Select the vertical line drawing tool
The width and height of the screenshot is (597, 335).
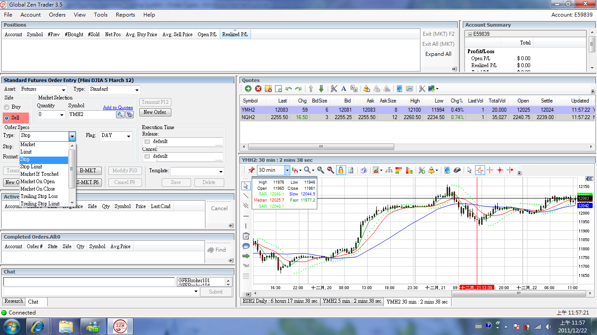pos(246,226)
